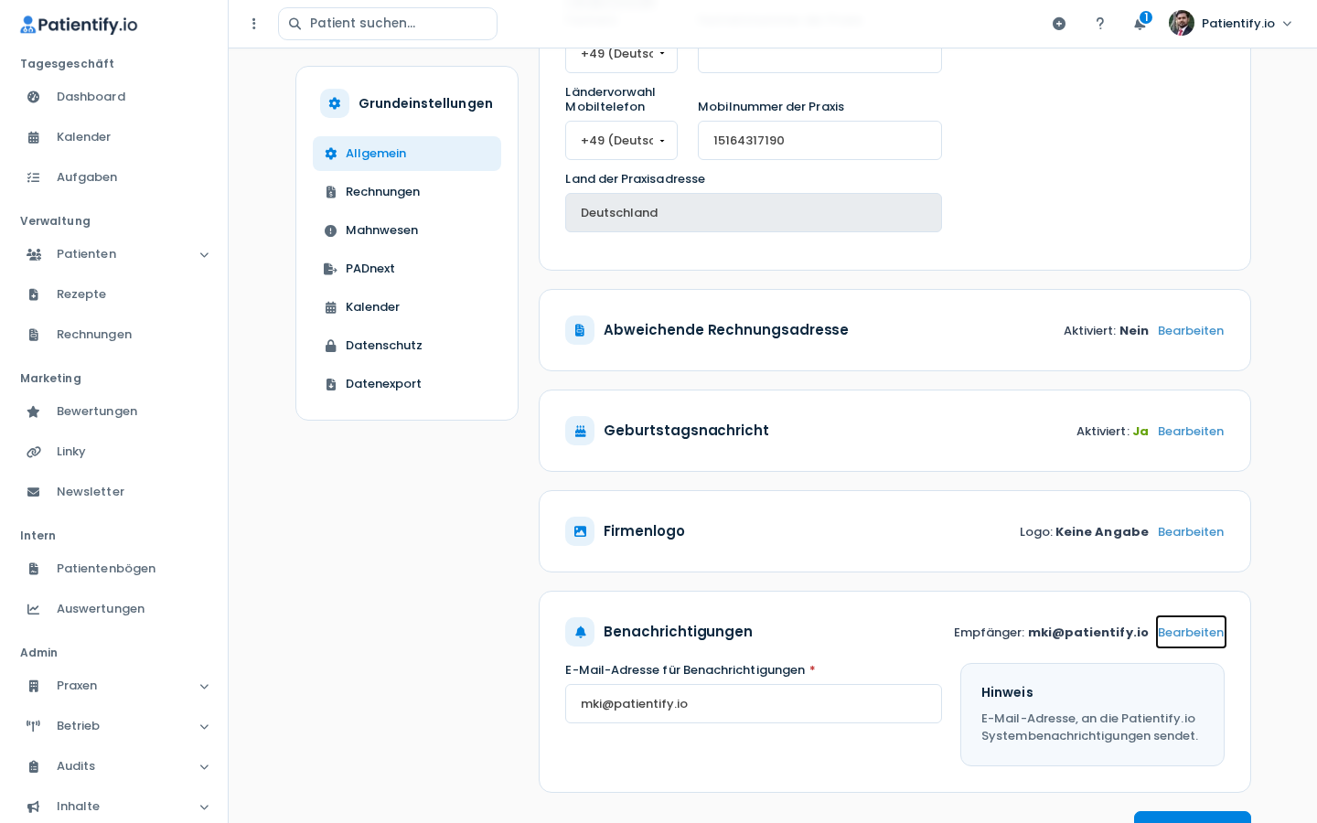Click the user avatar picture
The width and height of the screenshot is (1317, 823).
pos(1182,23)
